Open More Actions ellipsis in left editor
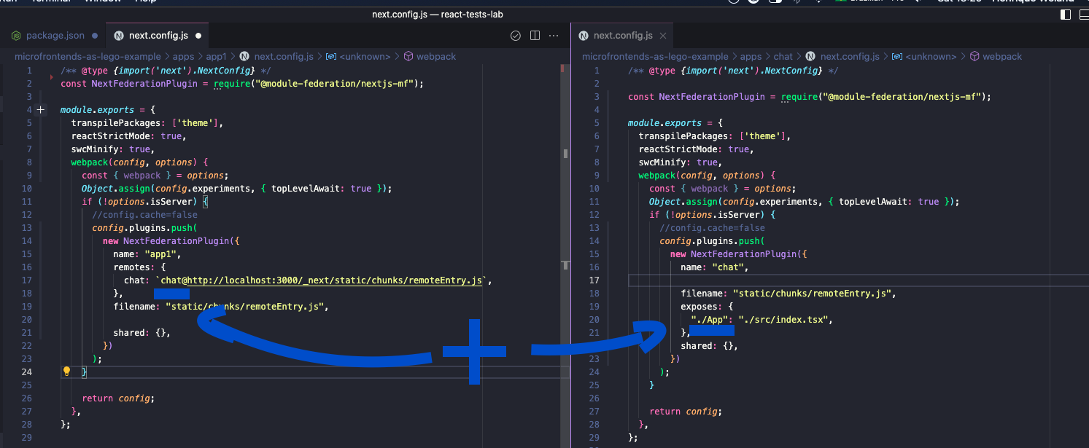The width and height of the screenshot is (1089, 448). pos(554,35)
